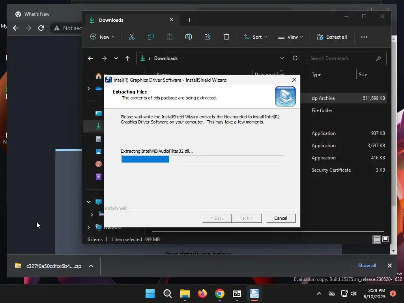Click Extract all button
This screenshot has height=303, width=404.
tap(331, 37)
